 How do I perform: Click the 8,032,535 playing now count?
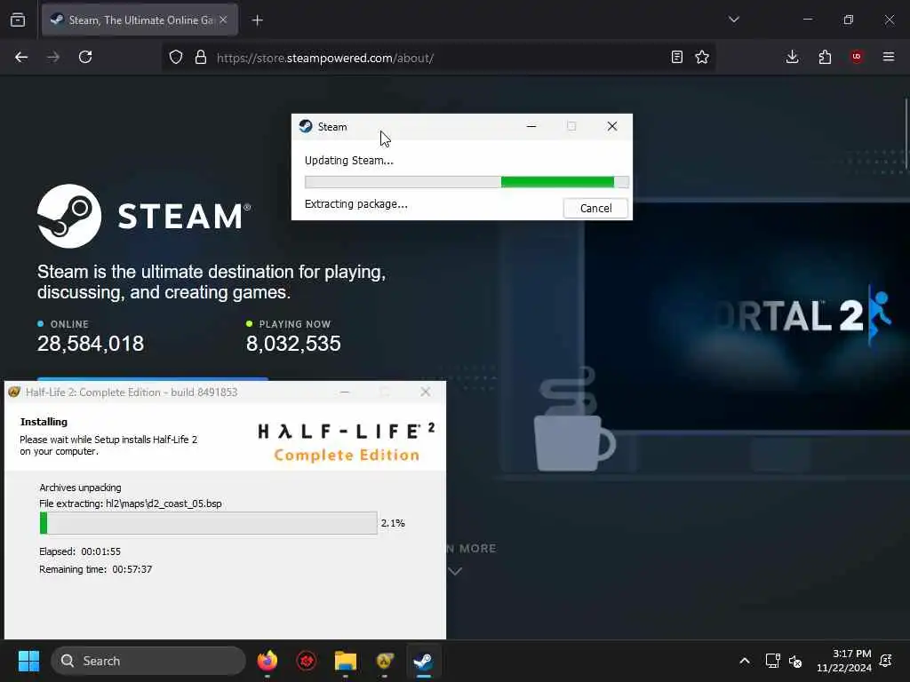tap(293, 344)
